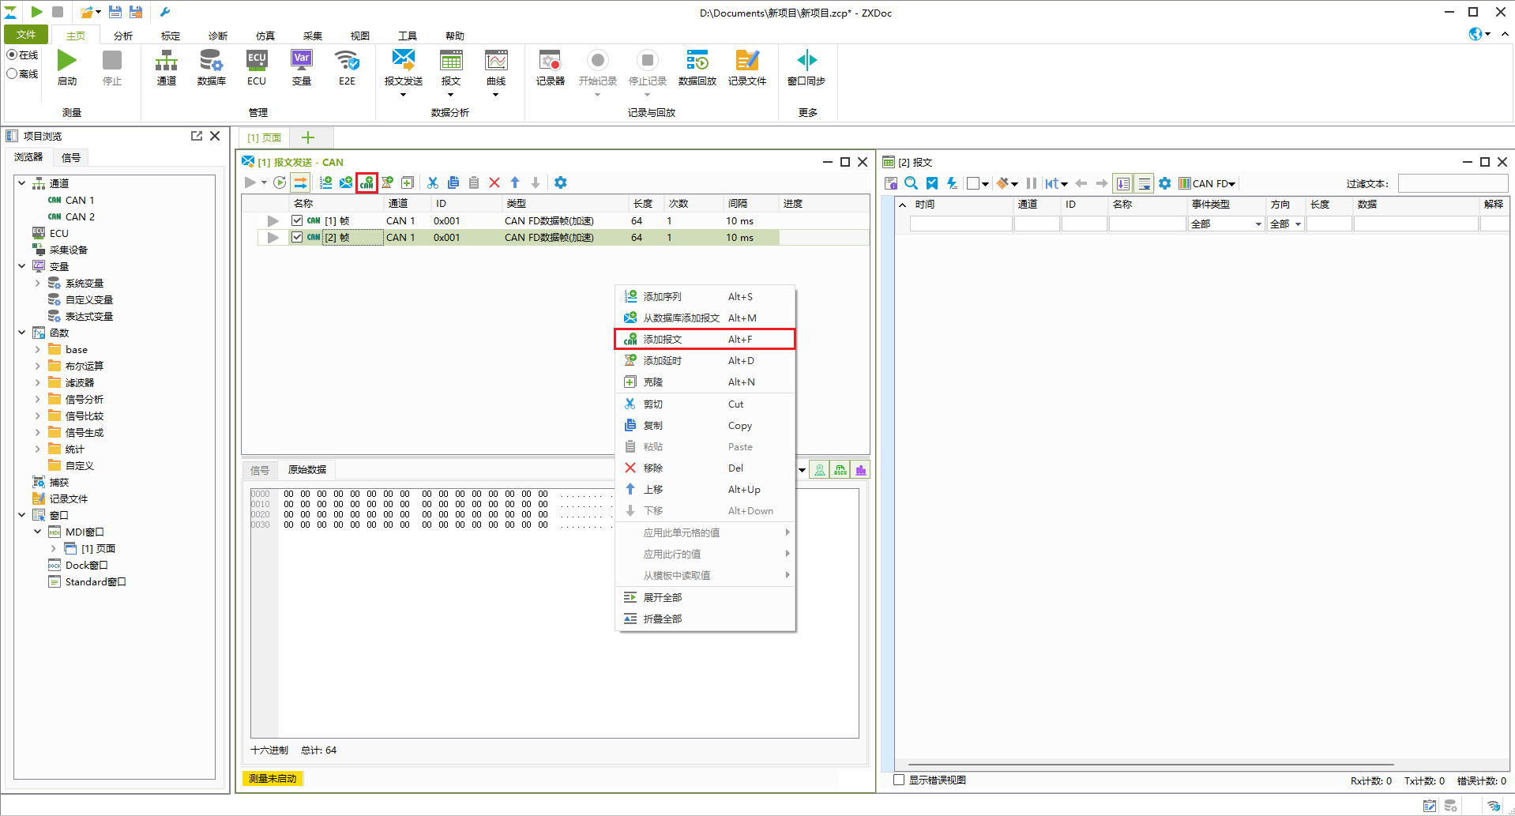Click the 数据回放 data replay icon
This screenshot has height=816, width=1515.
[x=697, y=61]
